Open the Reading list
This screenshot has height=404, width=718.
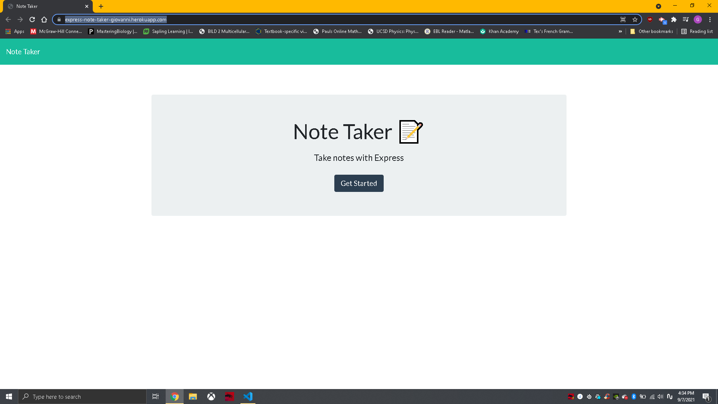coord(697,31)
